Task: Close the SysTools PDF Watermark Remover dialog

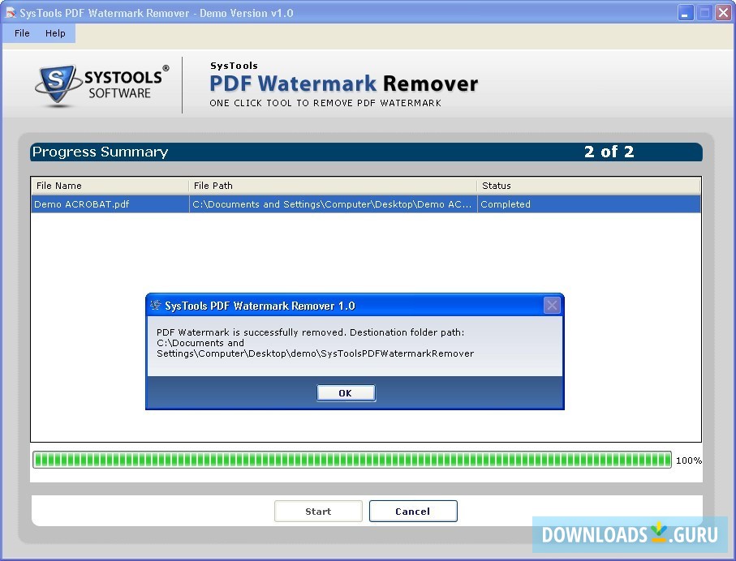Action: (552, 306)
